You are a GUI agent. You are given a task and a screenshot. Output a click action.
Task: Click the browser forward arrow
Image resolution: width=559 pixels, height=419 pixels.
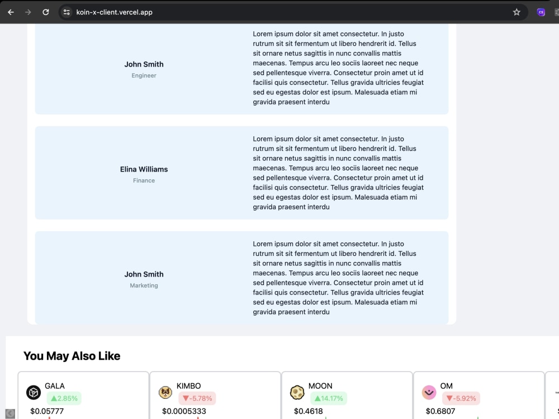pyautogui.click(x=28, y=12)
